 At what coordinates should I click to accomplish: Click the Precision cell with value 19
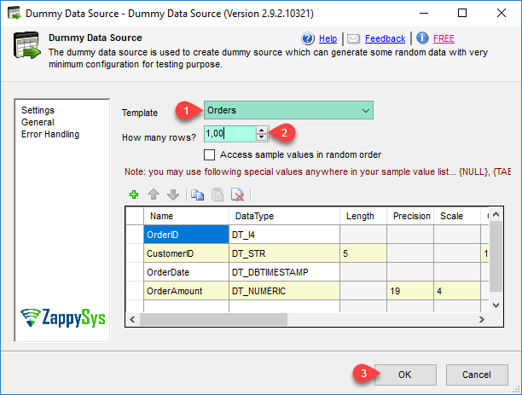tap(410, 291)
